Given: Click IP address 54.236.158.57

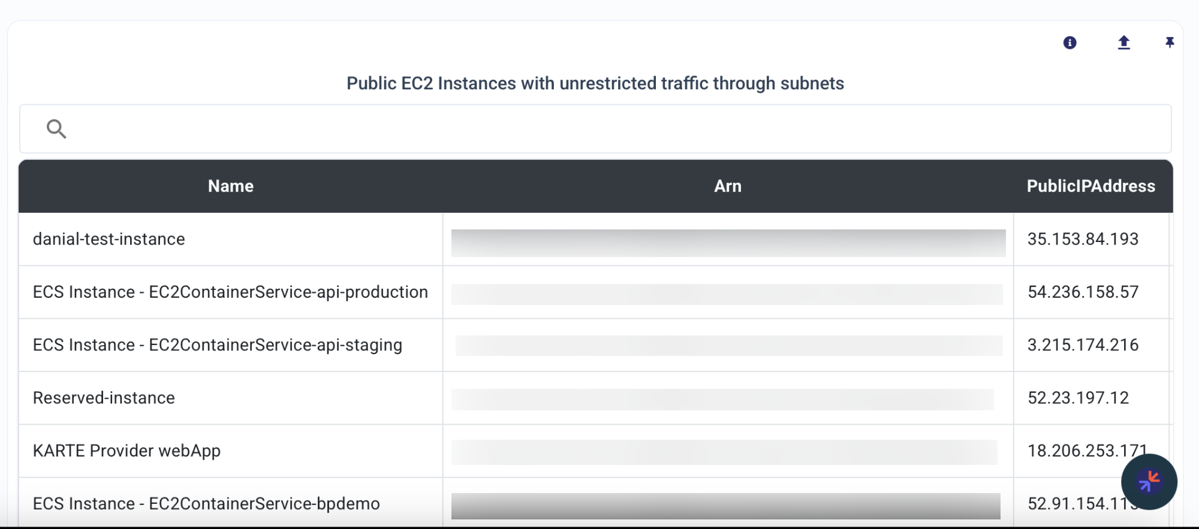Looking at the screenshot, I should tap(1083, 292).
